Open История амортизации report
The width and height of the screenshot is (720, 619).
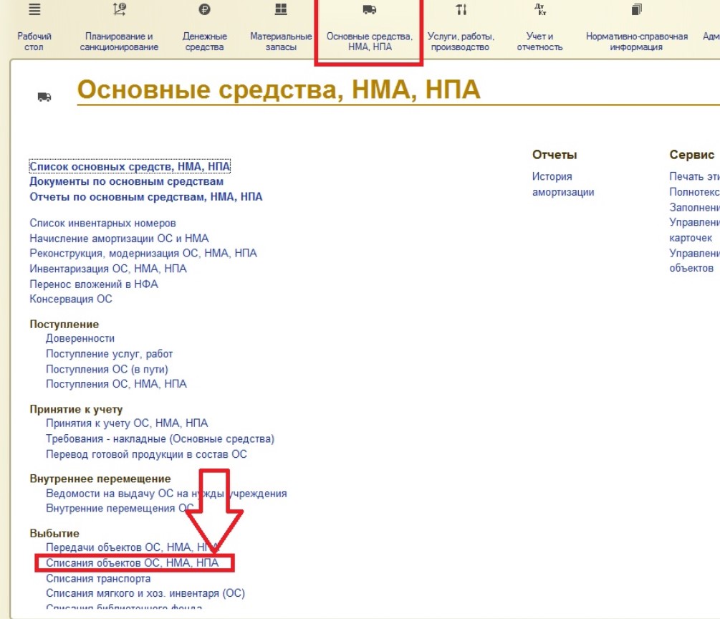[x=563, y=184]
